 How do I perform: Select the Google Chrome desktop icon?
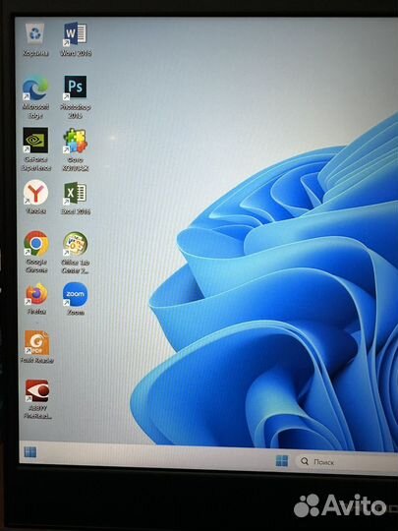36,252
